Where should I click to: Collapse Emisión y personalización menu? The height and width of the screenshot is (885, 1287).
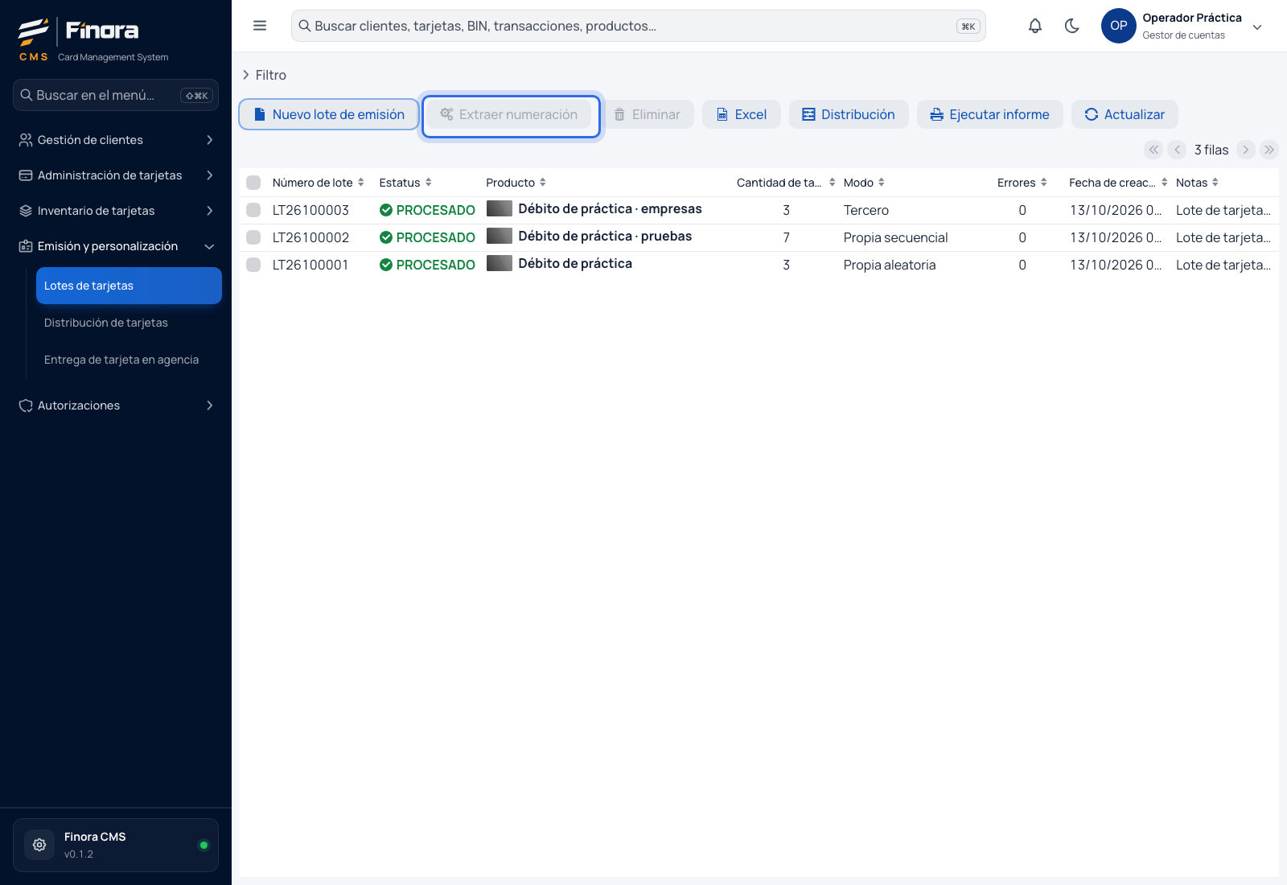point(116,246)
